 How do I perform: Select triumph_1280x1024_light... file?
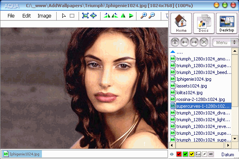pyautogui.click(x=203, y=120)
